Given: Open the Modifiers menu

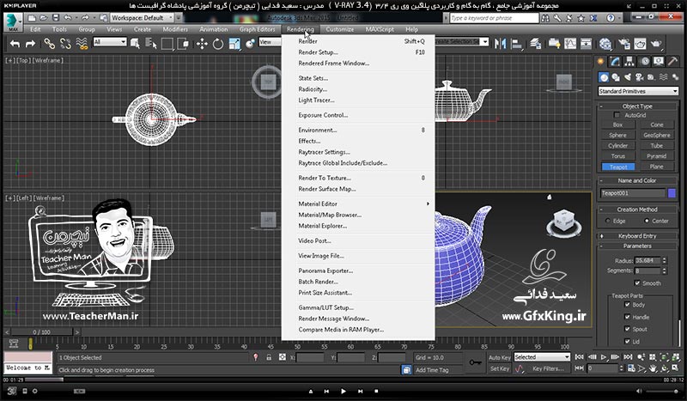Looking at the screenshot, I should click(175, 29).
